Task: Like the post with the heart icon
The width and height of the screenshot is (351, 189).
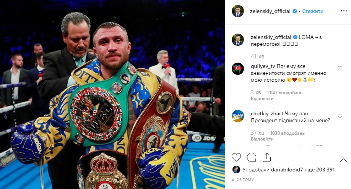Action: (236, 157)
